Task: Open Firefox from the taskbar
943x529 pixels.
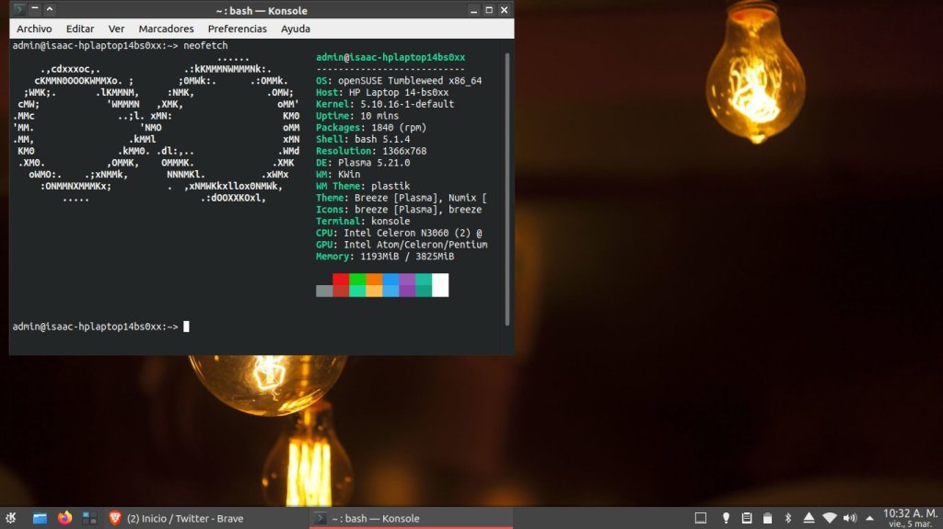Action: pos(64,518)
